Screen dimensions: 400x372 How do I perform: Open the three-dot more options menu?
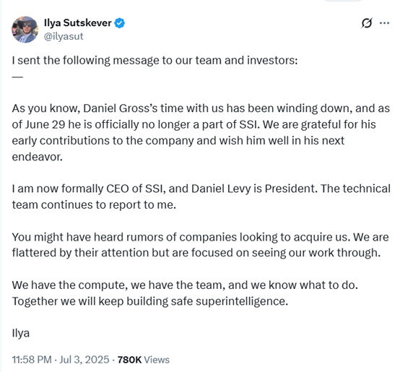[384, 23]
